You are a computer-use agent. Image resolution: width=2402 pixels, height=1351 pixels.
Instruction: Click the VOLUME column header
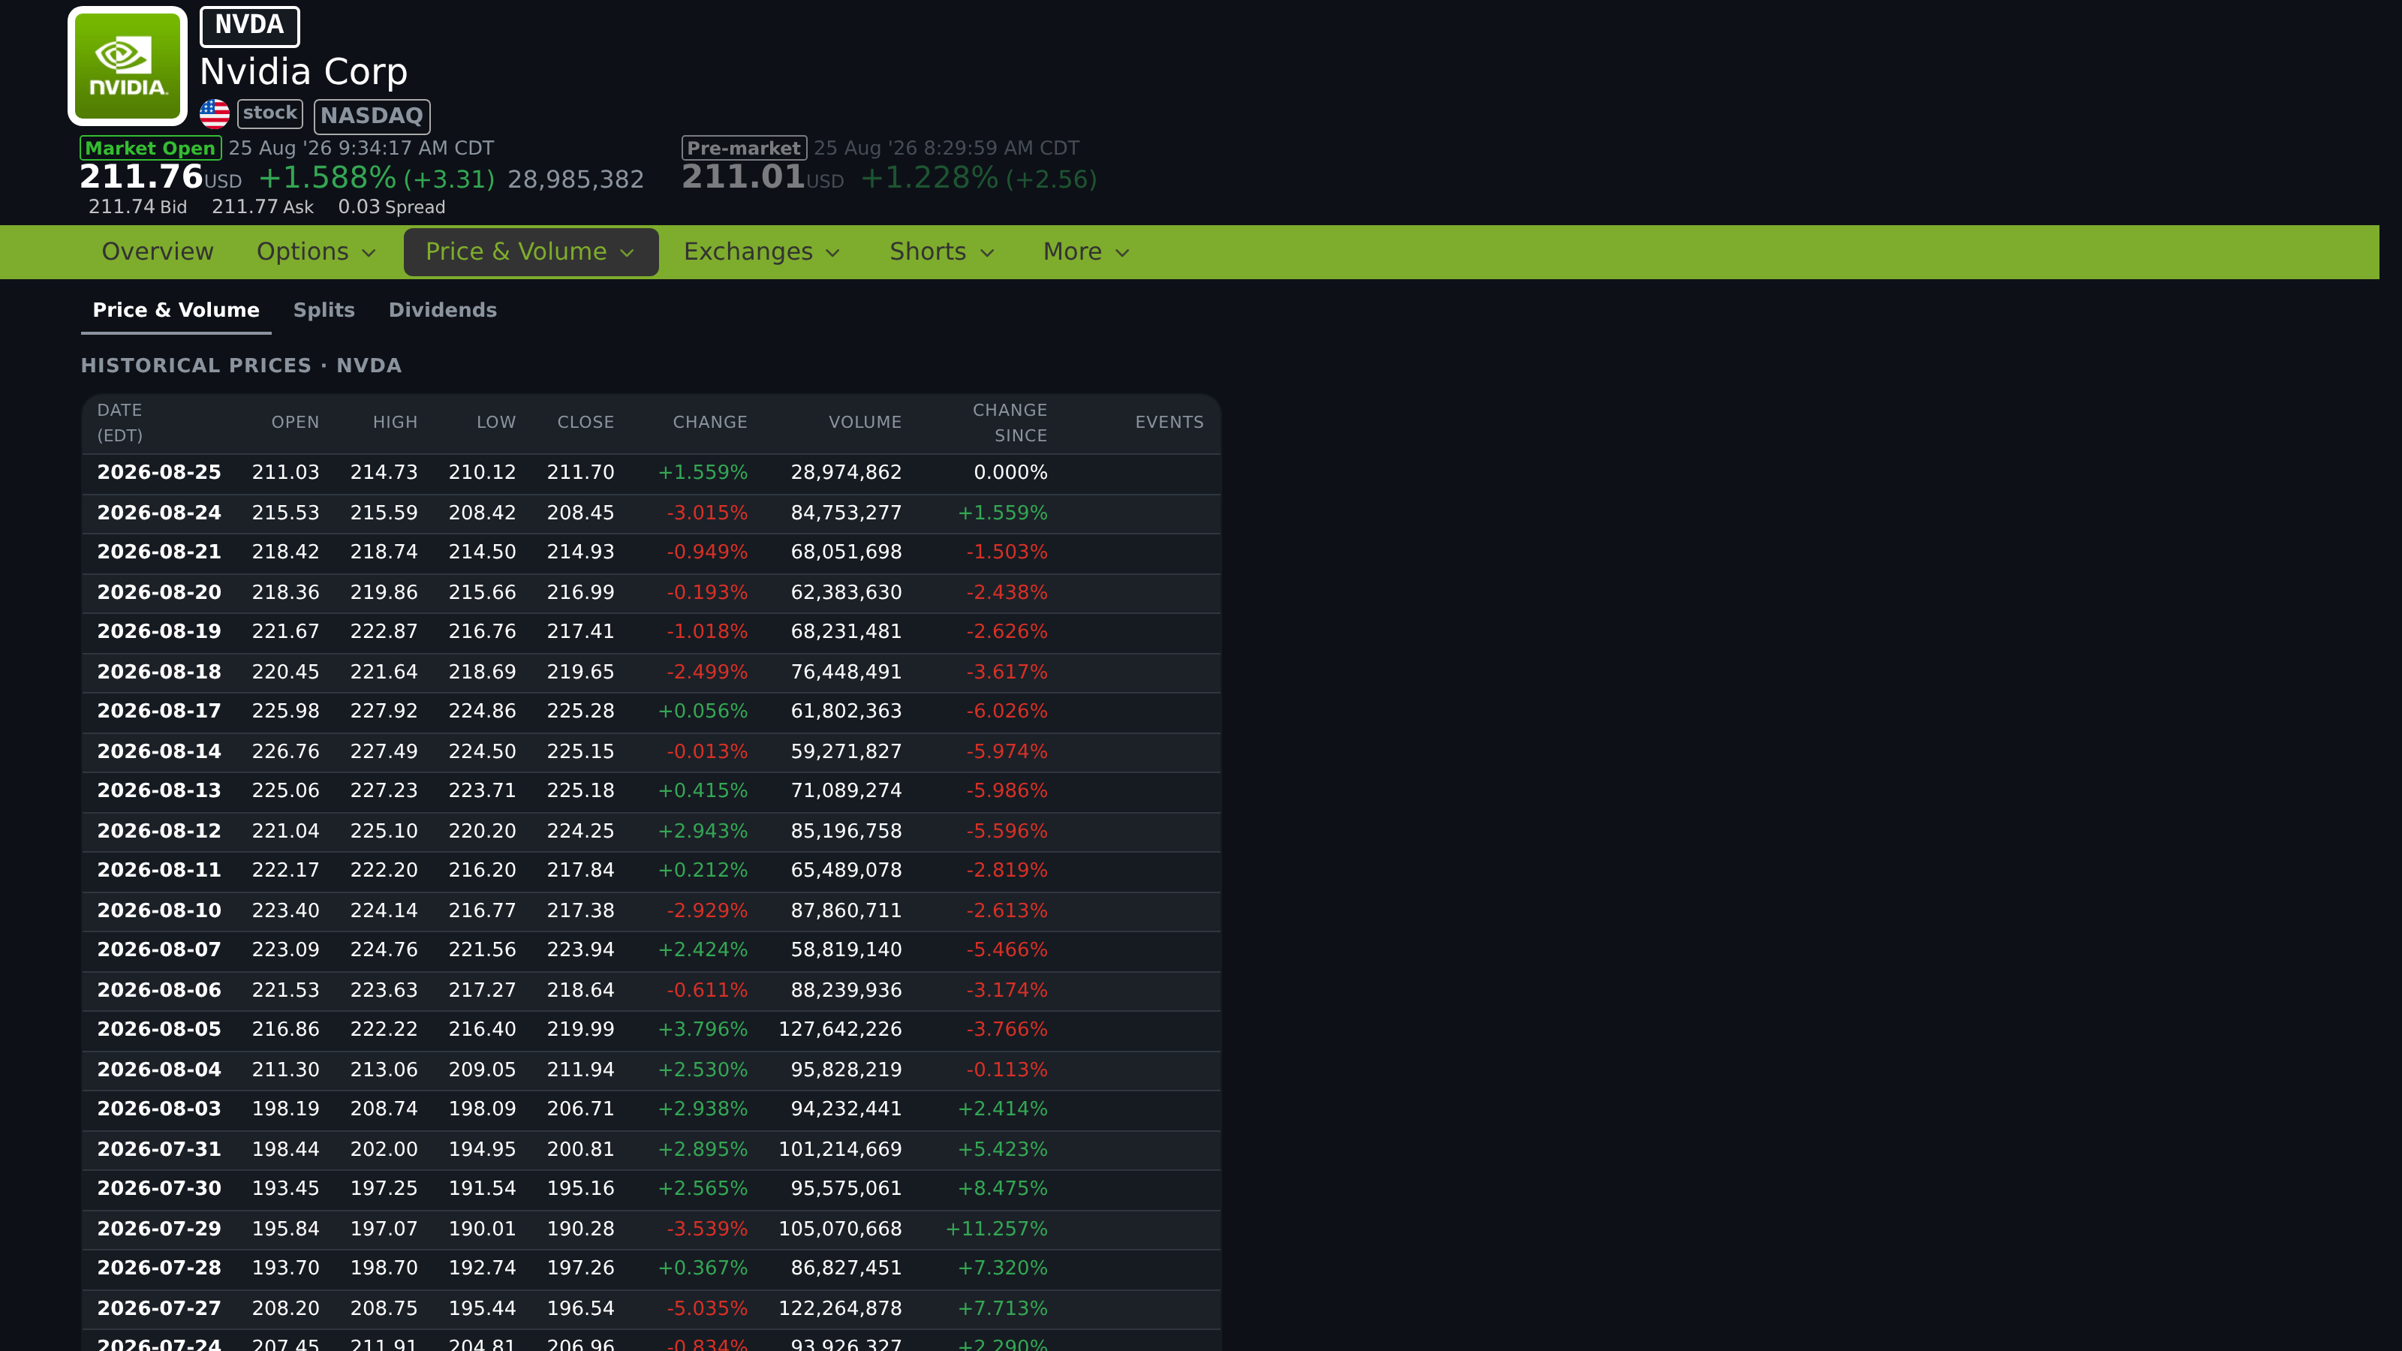[x=865, y=423]
